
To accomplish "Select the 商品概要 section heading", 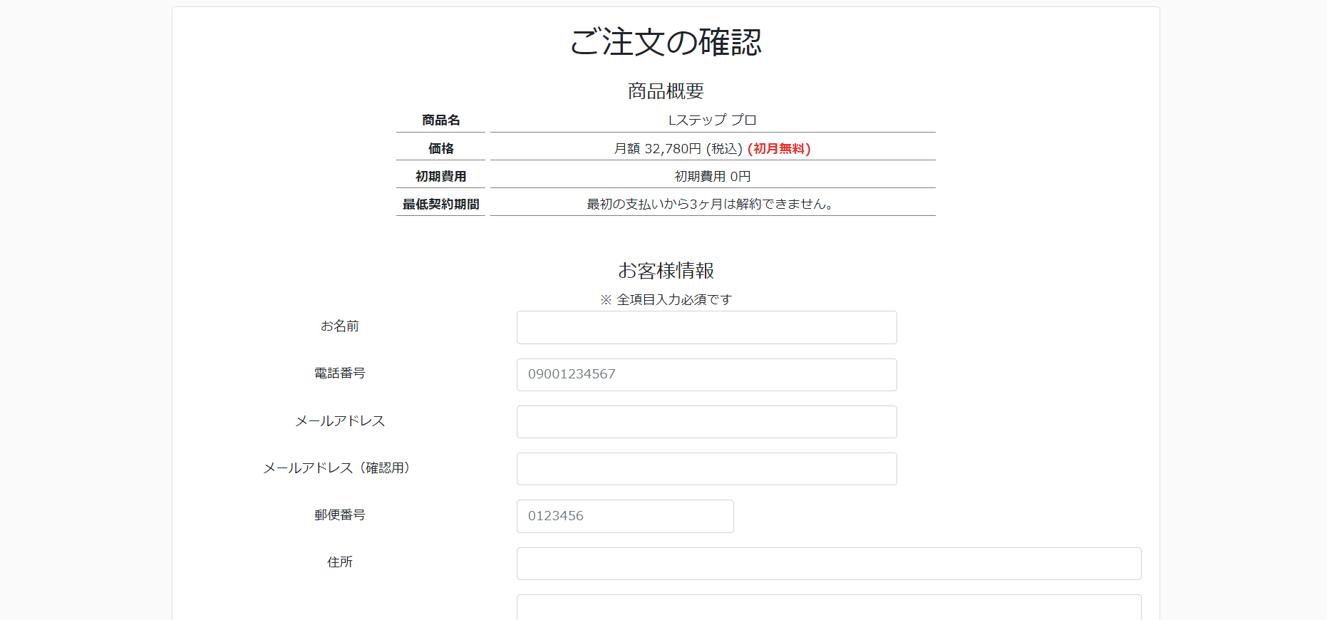I will tap(666, 91).
